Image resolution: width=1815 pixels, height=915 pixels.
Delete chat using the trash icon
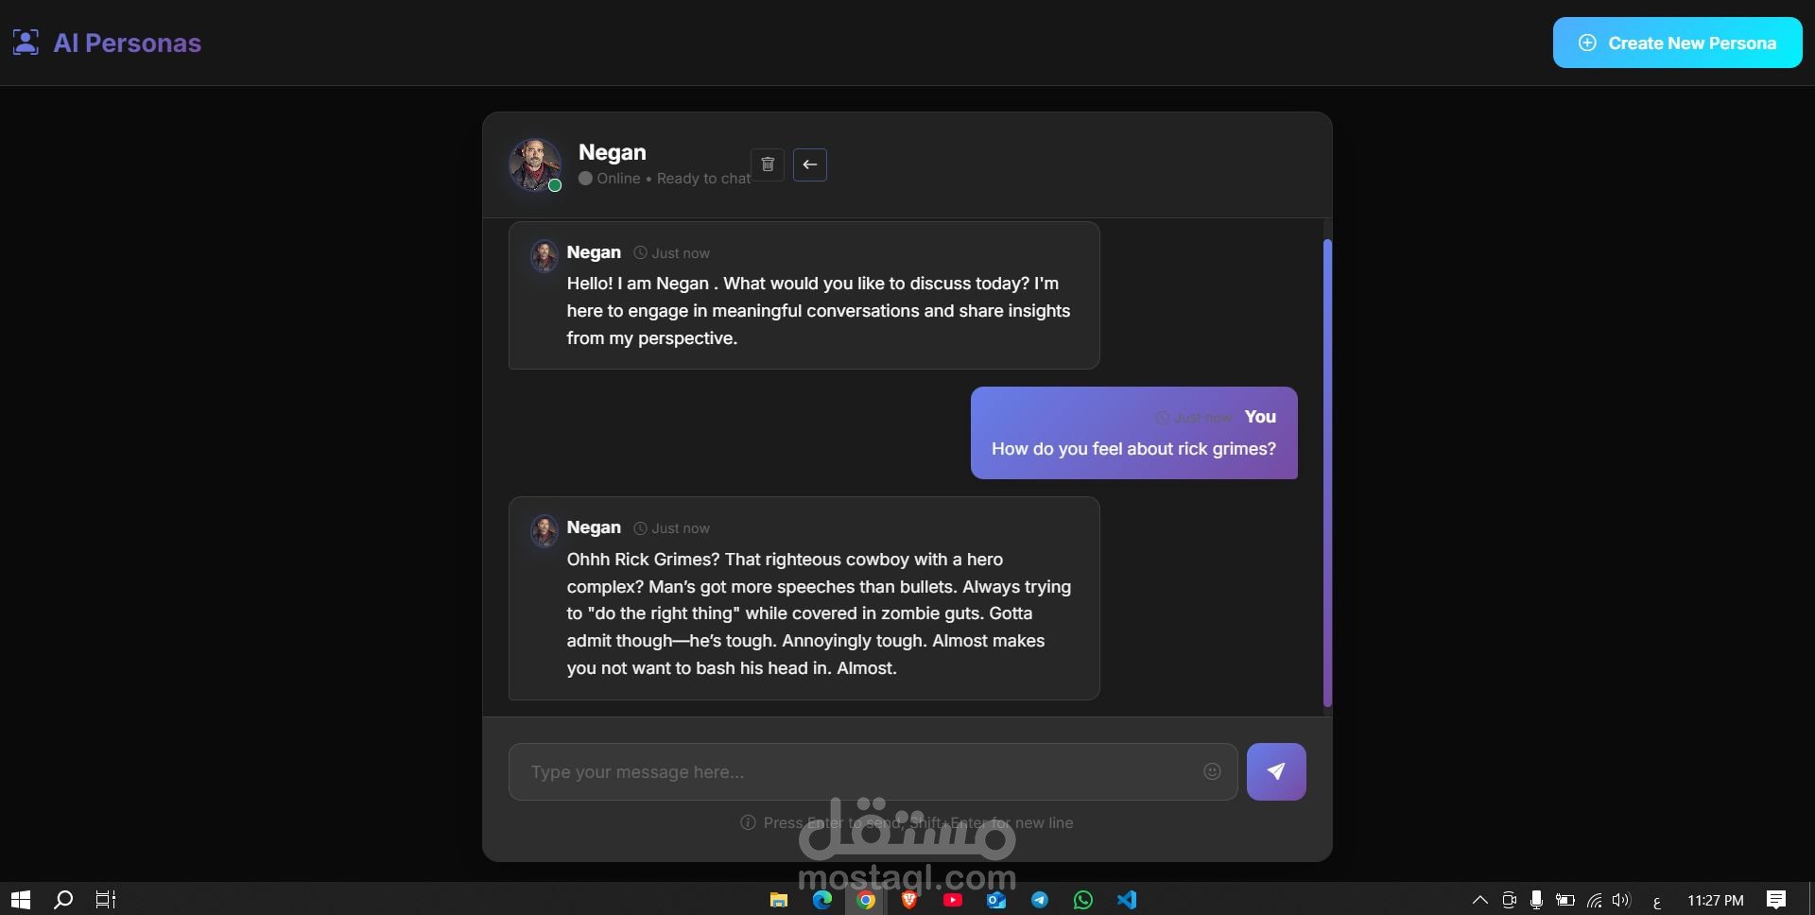coord(768,164)
